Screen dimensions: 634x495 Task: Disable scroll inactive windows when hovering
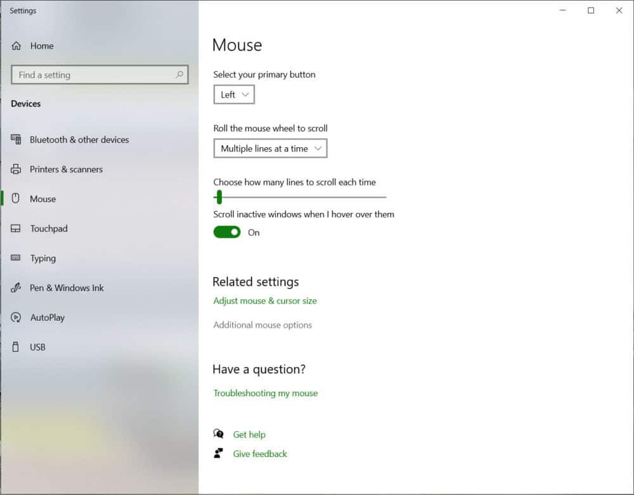tap(227, 232)
